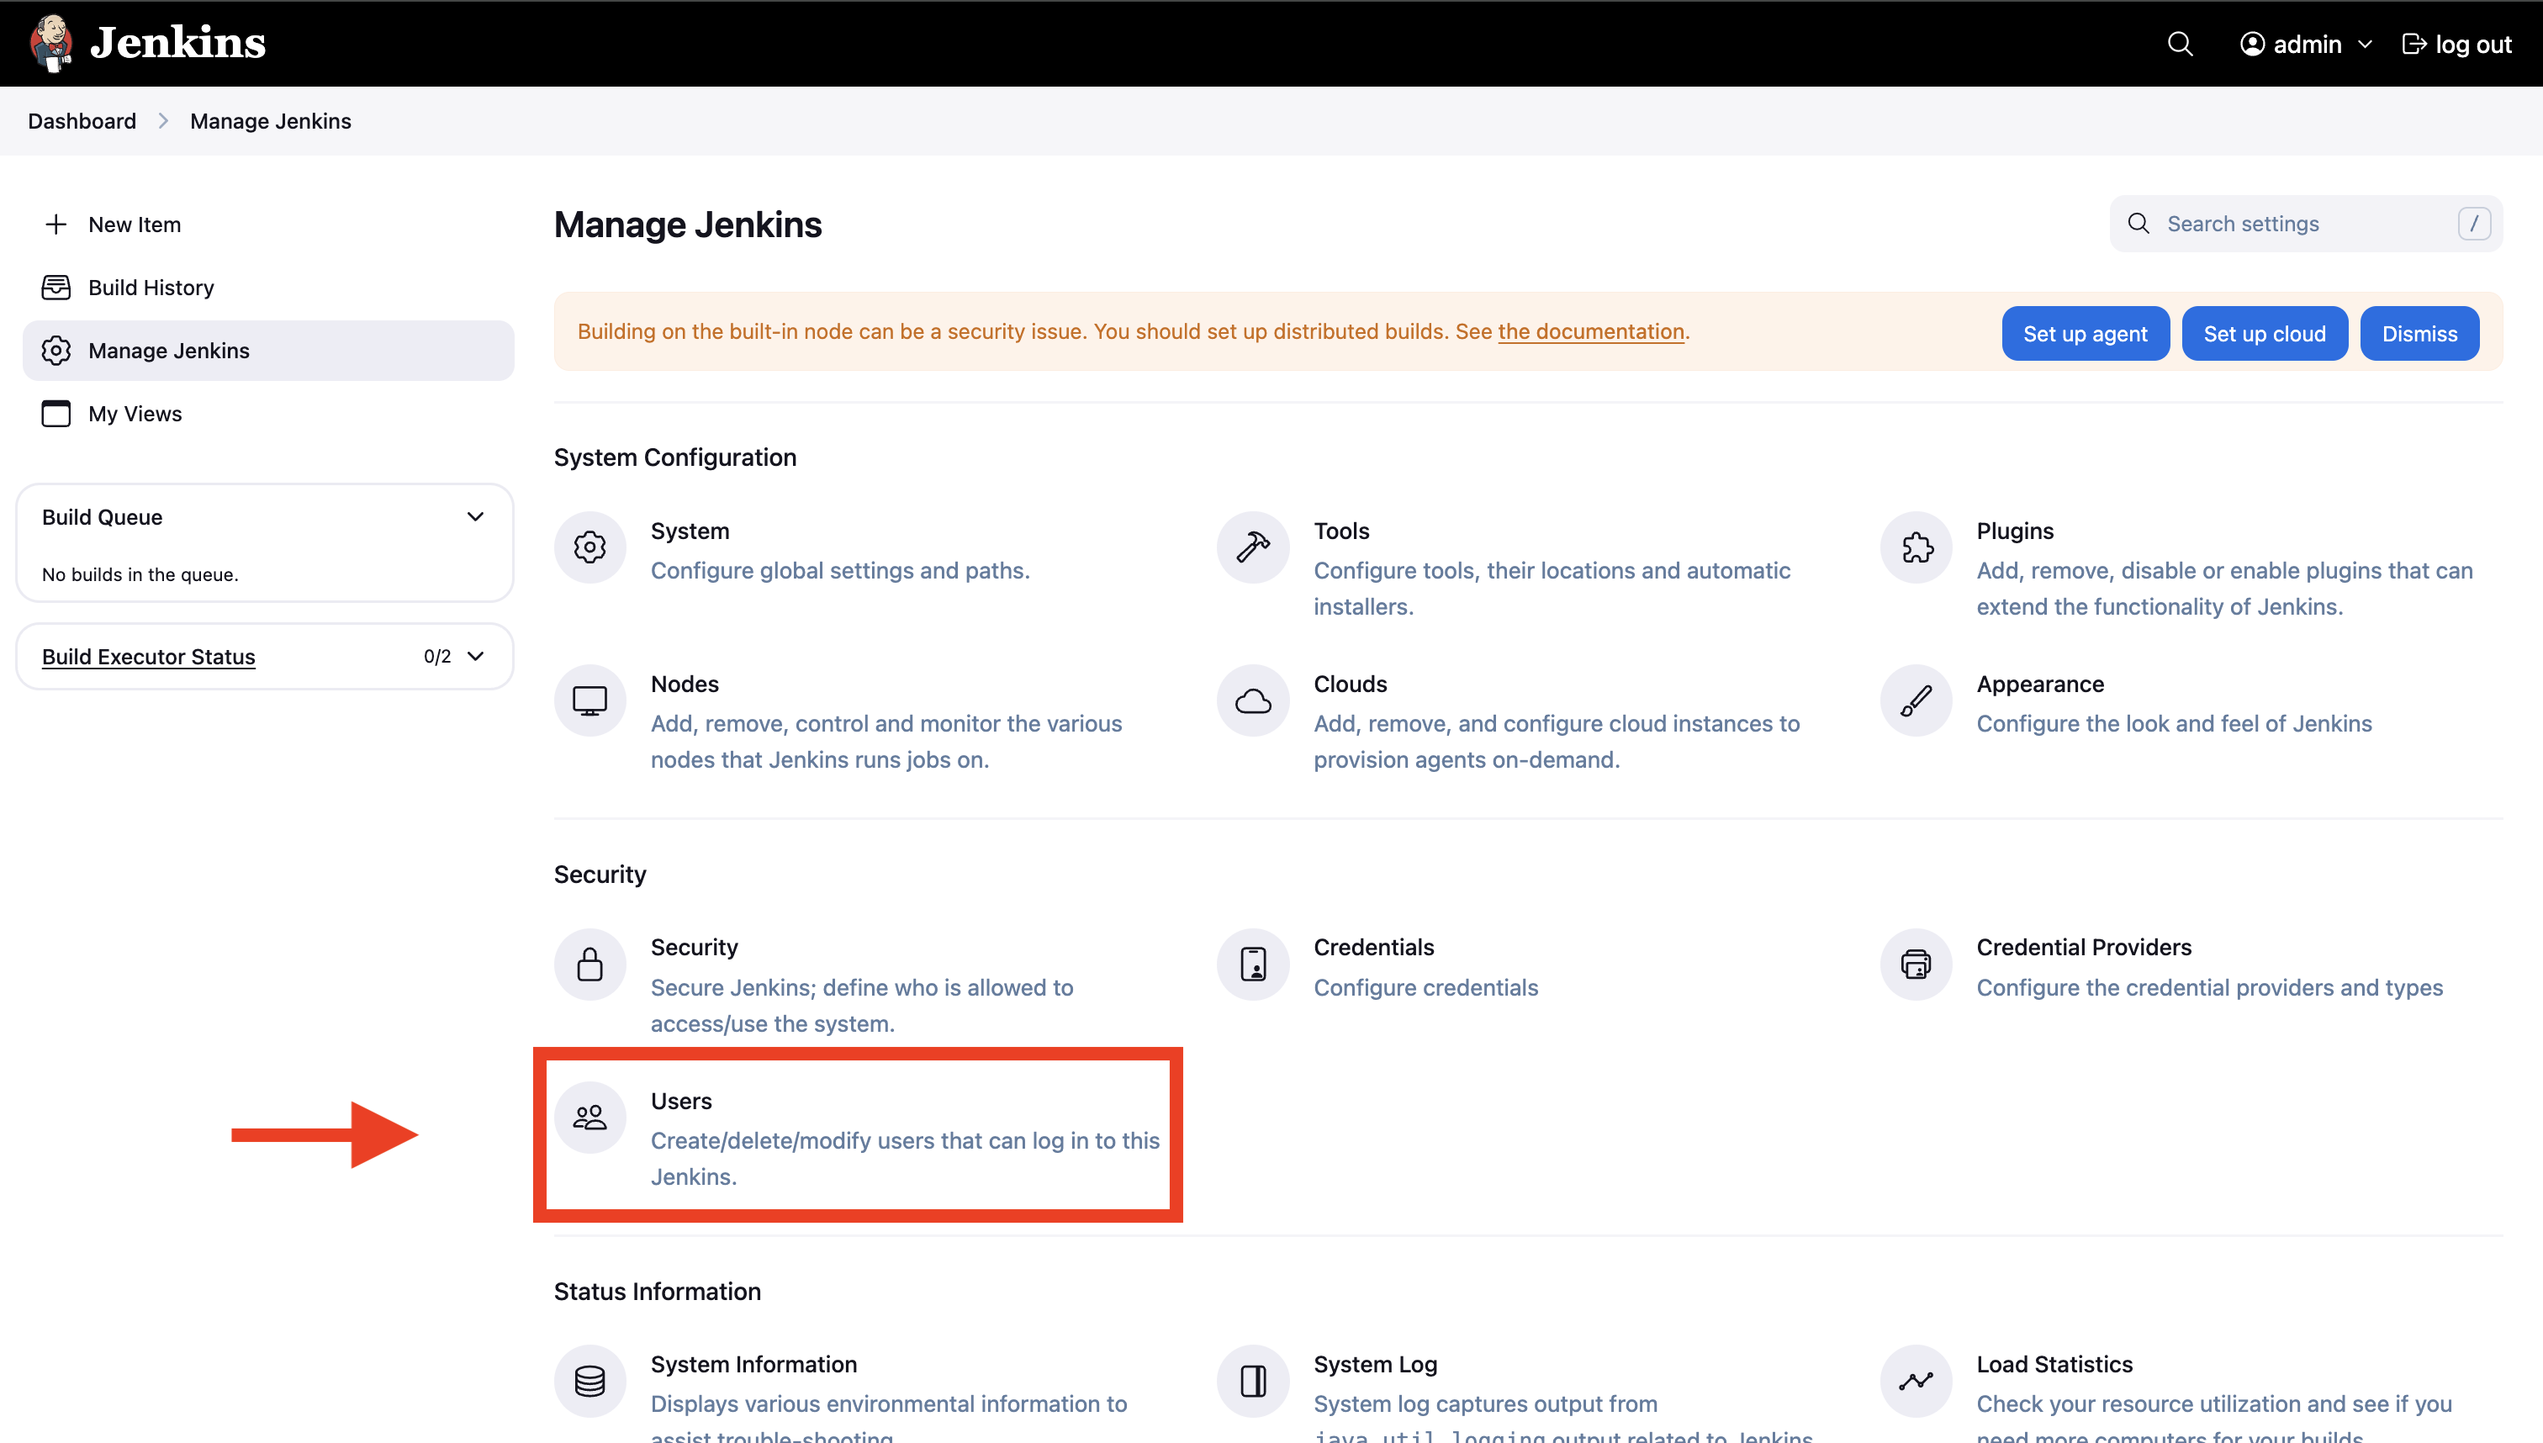Click the Set up agent button

click(2086, 334)
